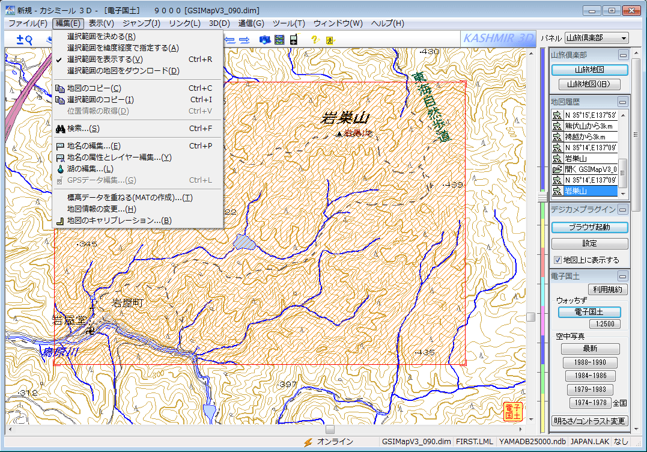Click the map's horizontal scrollbar thumb

[x=330, y=429]
